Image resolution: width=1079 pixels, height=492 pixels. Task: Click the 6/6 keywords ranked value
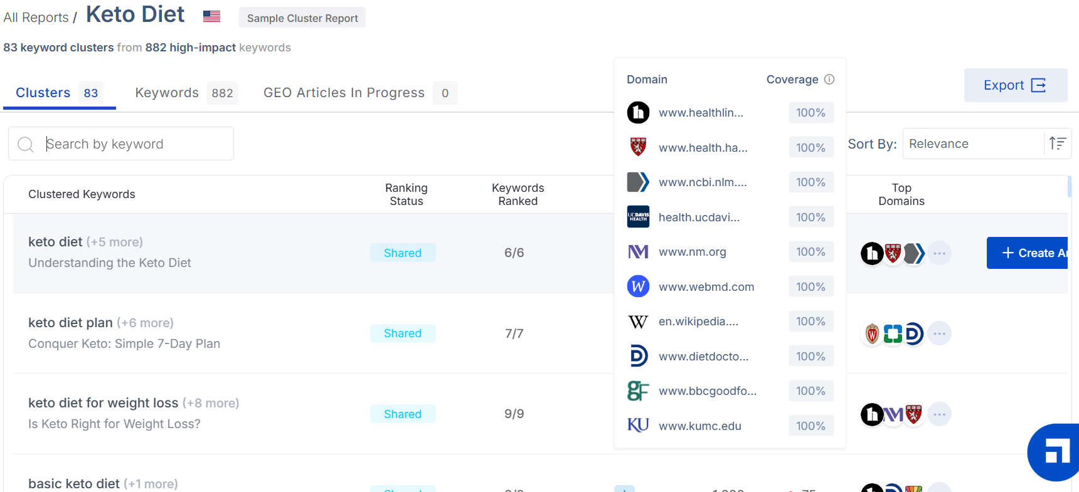[514, 253]
